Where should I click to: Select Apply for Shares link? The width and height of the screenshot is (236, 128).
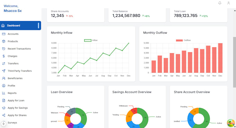pyautogui.click(x=17, y=115)
